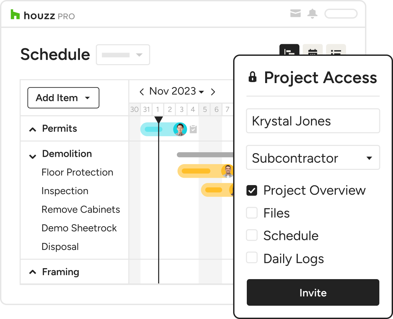Collapse the Demolition group
Image resolution: width=393 pixels, height=319 pixels.
tap(33, 156)
